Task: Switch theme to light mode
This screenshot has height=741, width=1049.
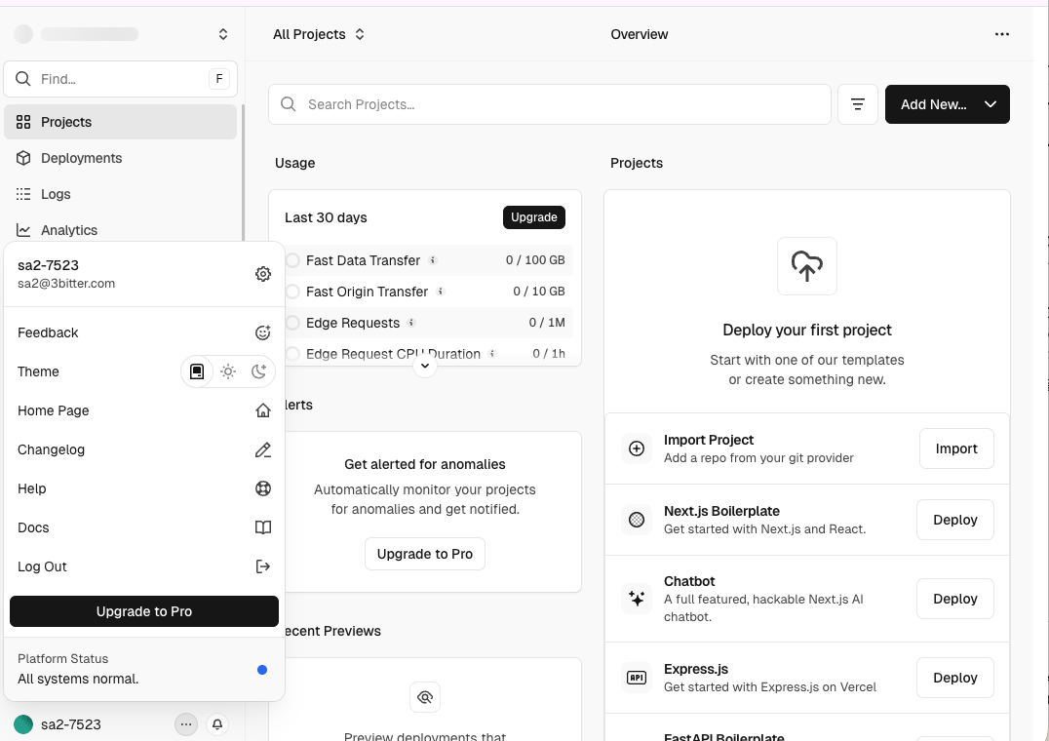Action: [x=228, y=371]
